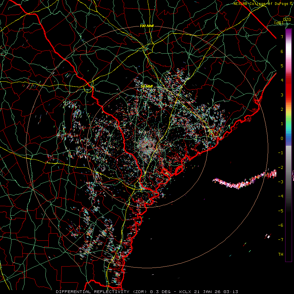Viewport: 294px width, 294px height.
Task: Click the pink offshore echo band over the ocean
Action: (244, 180)
